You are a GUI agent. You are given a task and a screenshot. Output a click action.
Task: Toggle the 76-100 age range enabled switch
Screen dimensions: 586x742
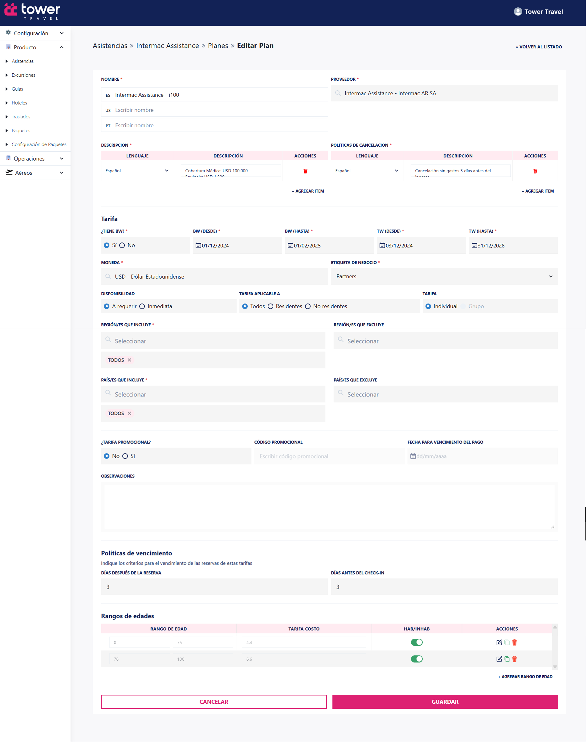[x=417, y=658]
